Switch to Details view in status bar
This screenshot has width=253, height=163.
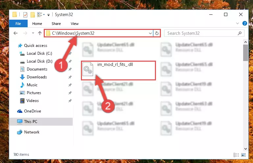(236, 155)
